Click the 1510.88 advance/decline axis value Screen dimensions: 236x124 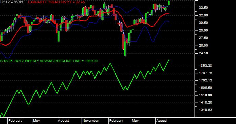(x=205, y=95)
